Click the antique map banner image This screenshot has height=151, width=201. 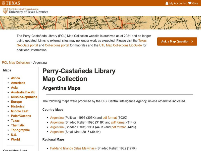click(100, 23)
